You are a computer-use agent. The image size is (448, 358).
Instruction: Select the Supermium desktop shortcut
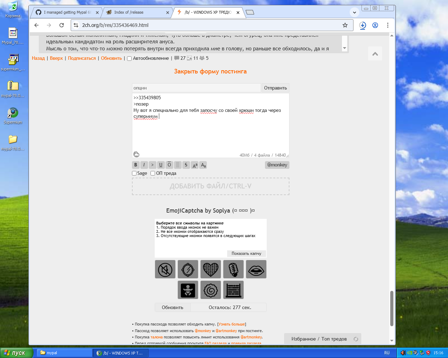pyautogui.click(x=13, y=116)
